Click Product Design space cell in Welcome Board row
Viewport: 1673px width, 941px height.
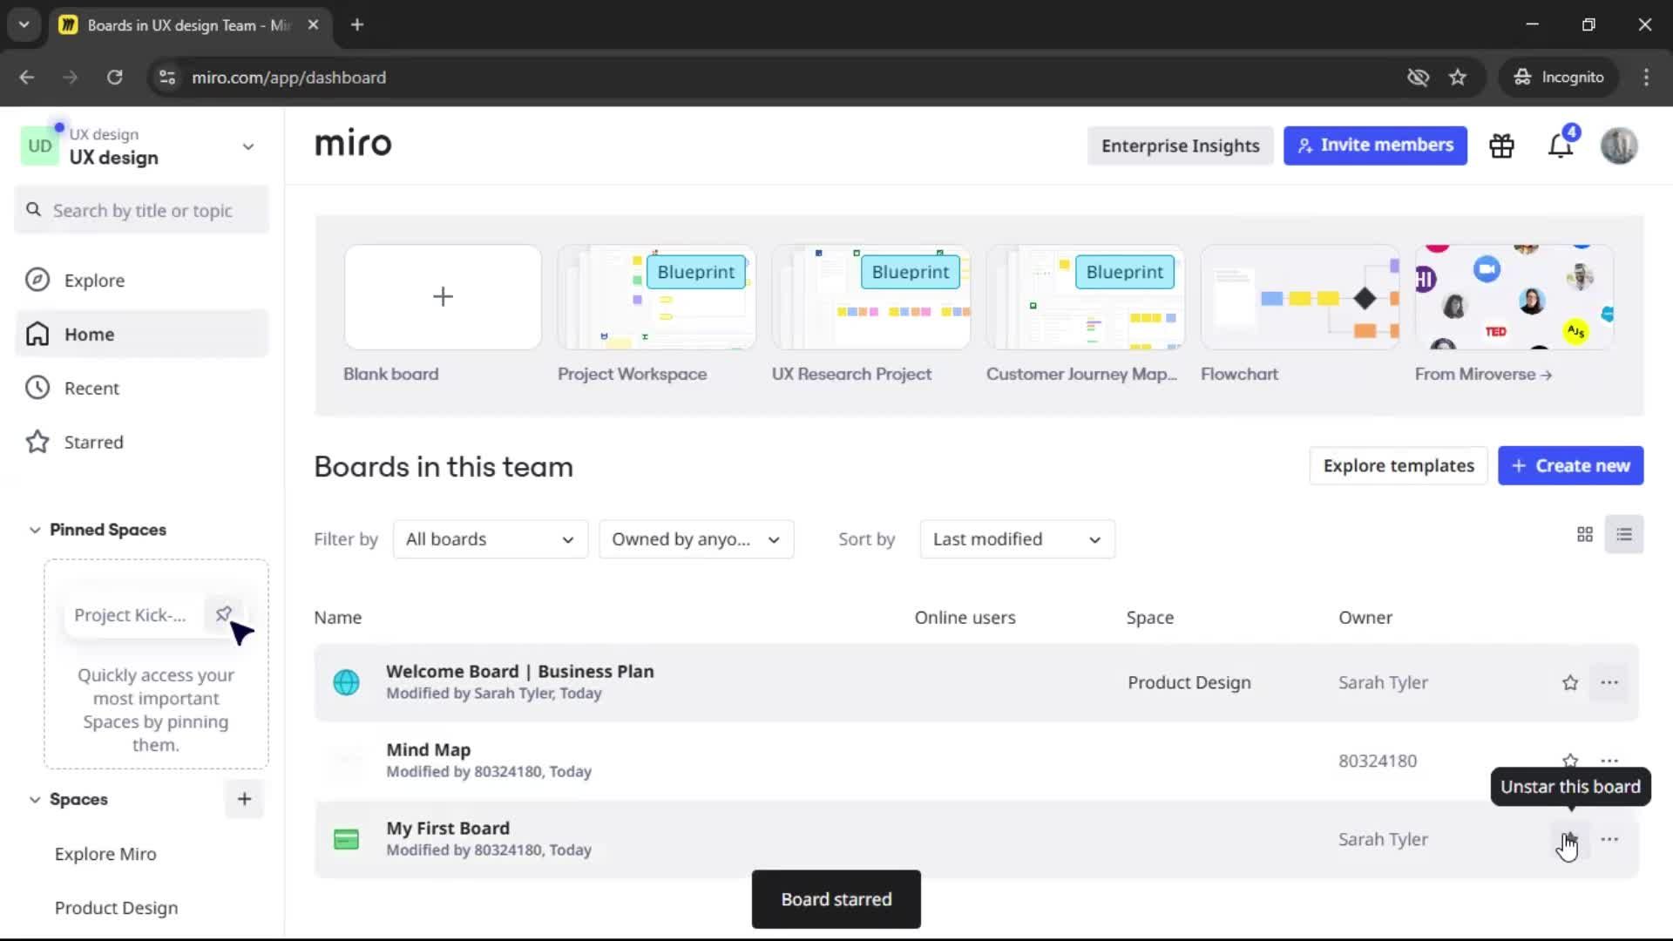point(1189,683)
